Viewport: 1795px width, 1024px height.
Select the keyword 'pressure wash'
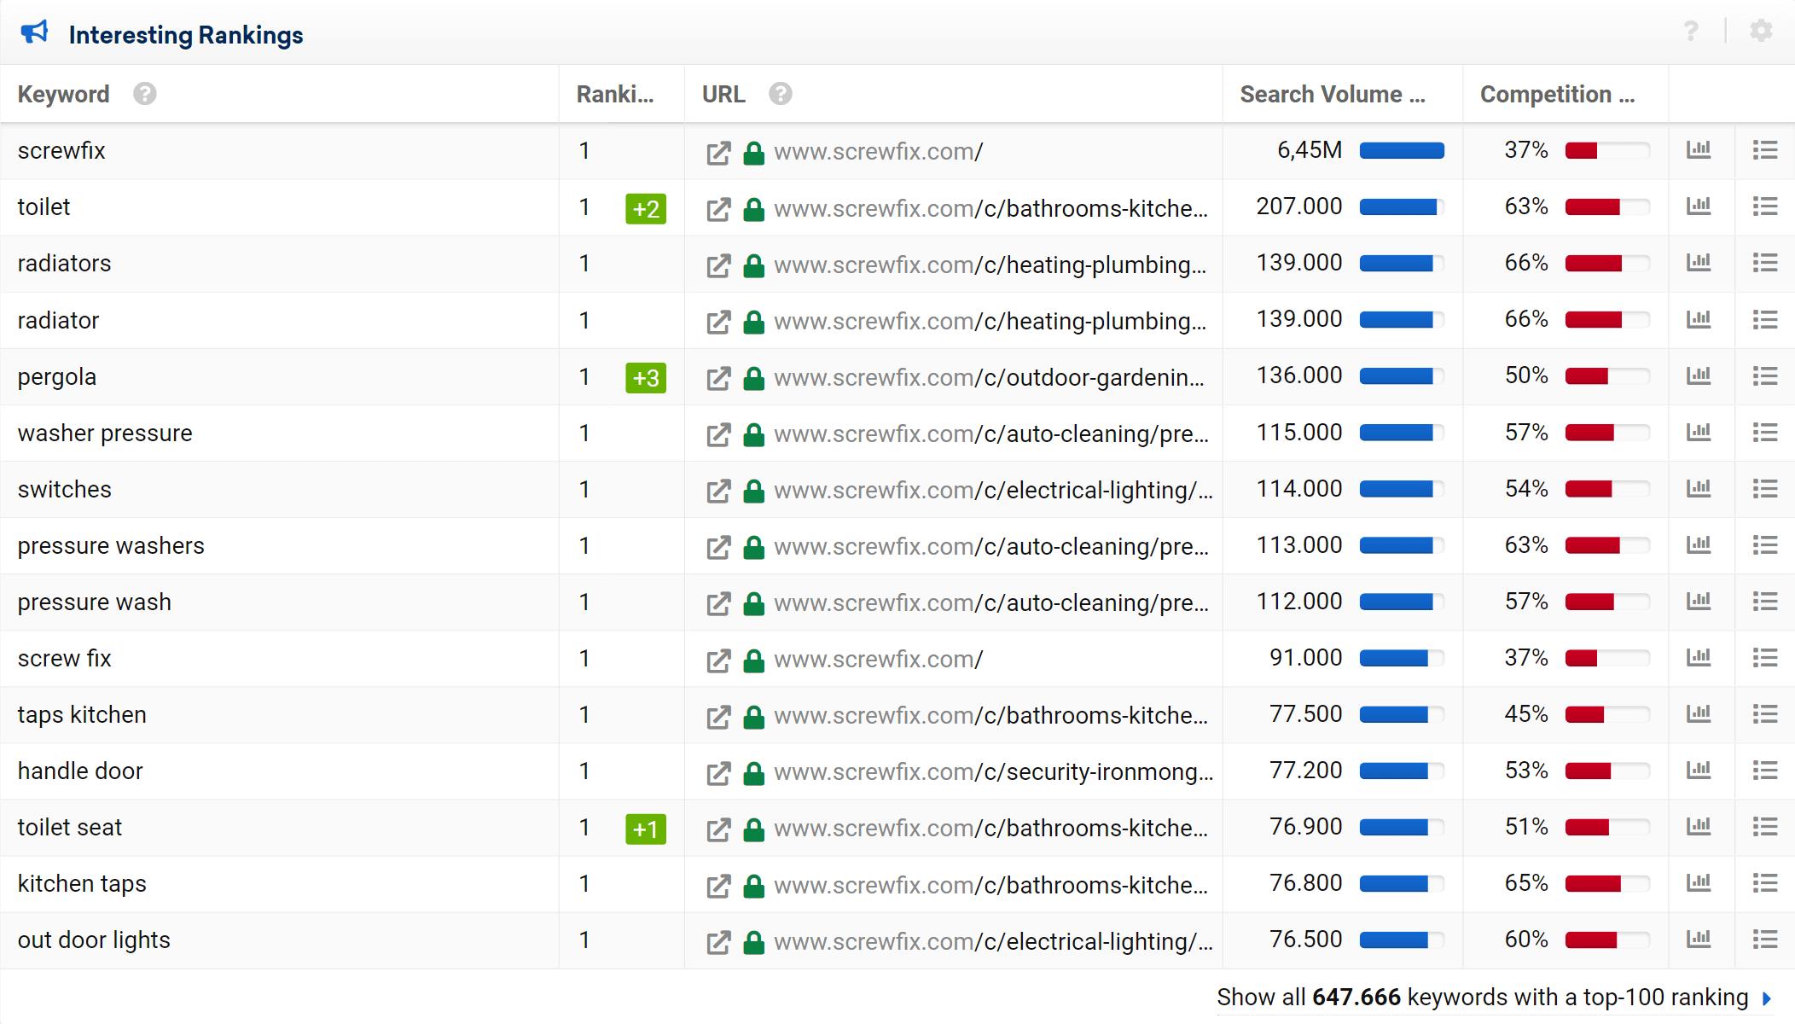(94, 602)
